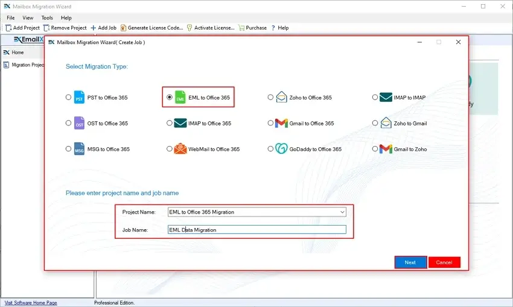Screen dimensions: 513x307
Task: Click the Gmail to Zoho icon
Action: [386, 149]
